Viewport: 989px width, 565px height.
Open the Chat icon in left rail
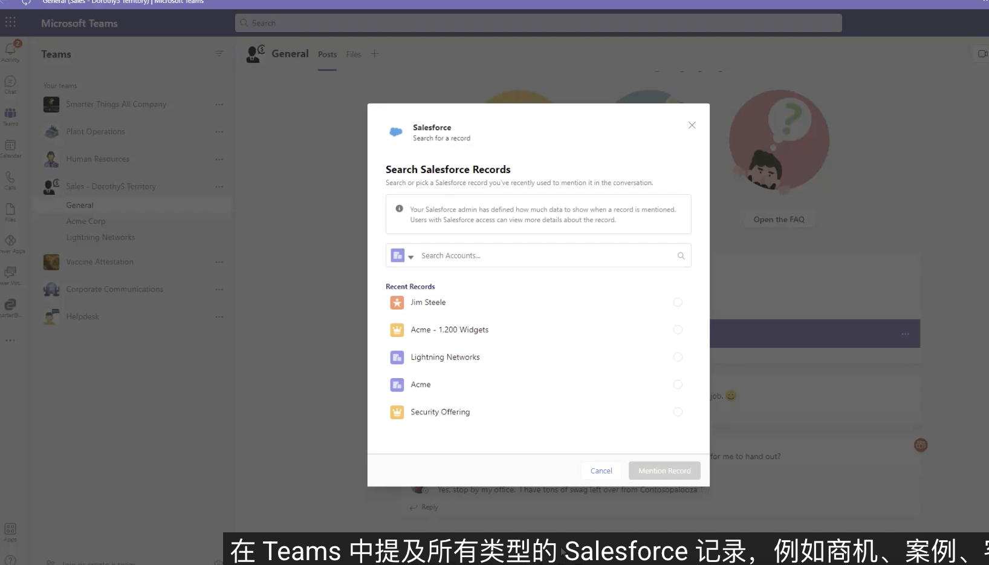click(10, 83)
